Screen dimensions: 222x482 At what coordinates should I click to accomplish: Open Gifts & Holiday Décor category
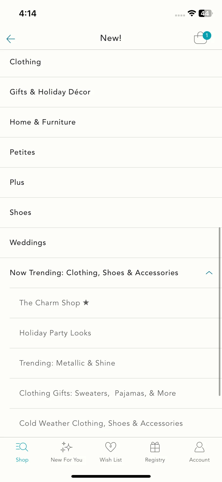[x=111, y=92]
